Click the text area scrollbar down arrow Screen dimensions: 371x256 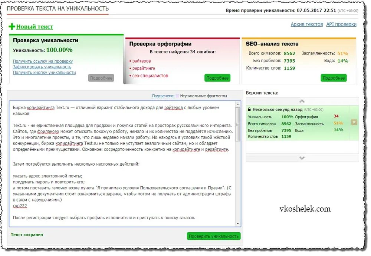(x=237, y=223)
